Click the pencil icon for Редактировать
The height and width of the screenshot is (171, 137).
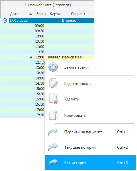[x=53, y=83]
